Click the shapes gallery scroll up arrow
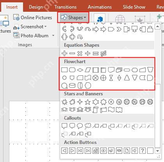The width and height of the screenshot is (164, 162). tap(157, 27)
